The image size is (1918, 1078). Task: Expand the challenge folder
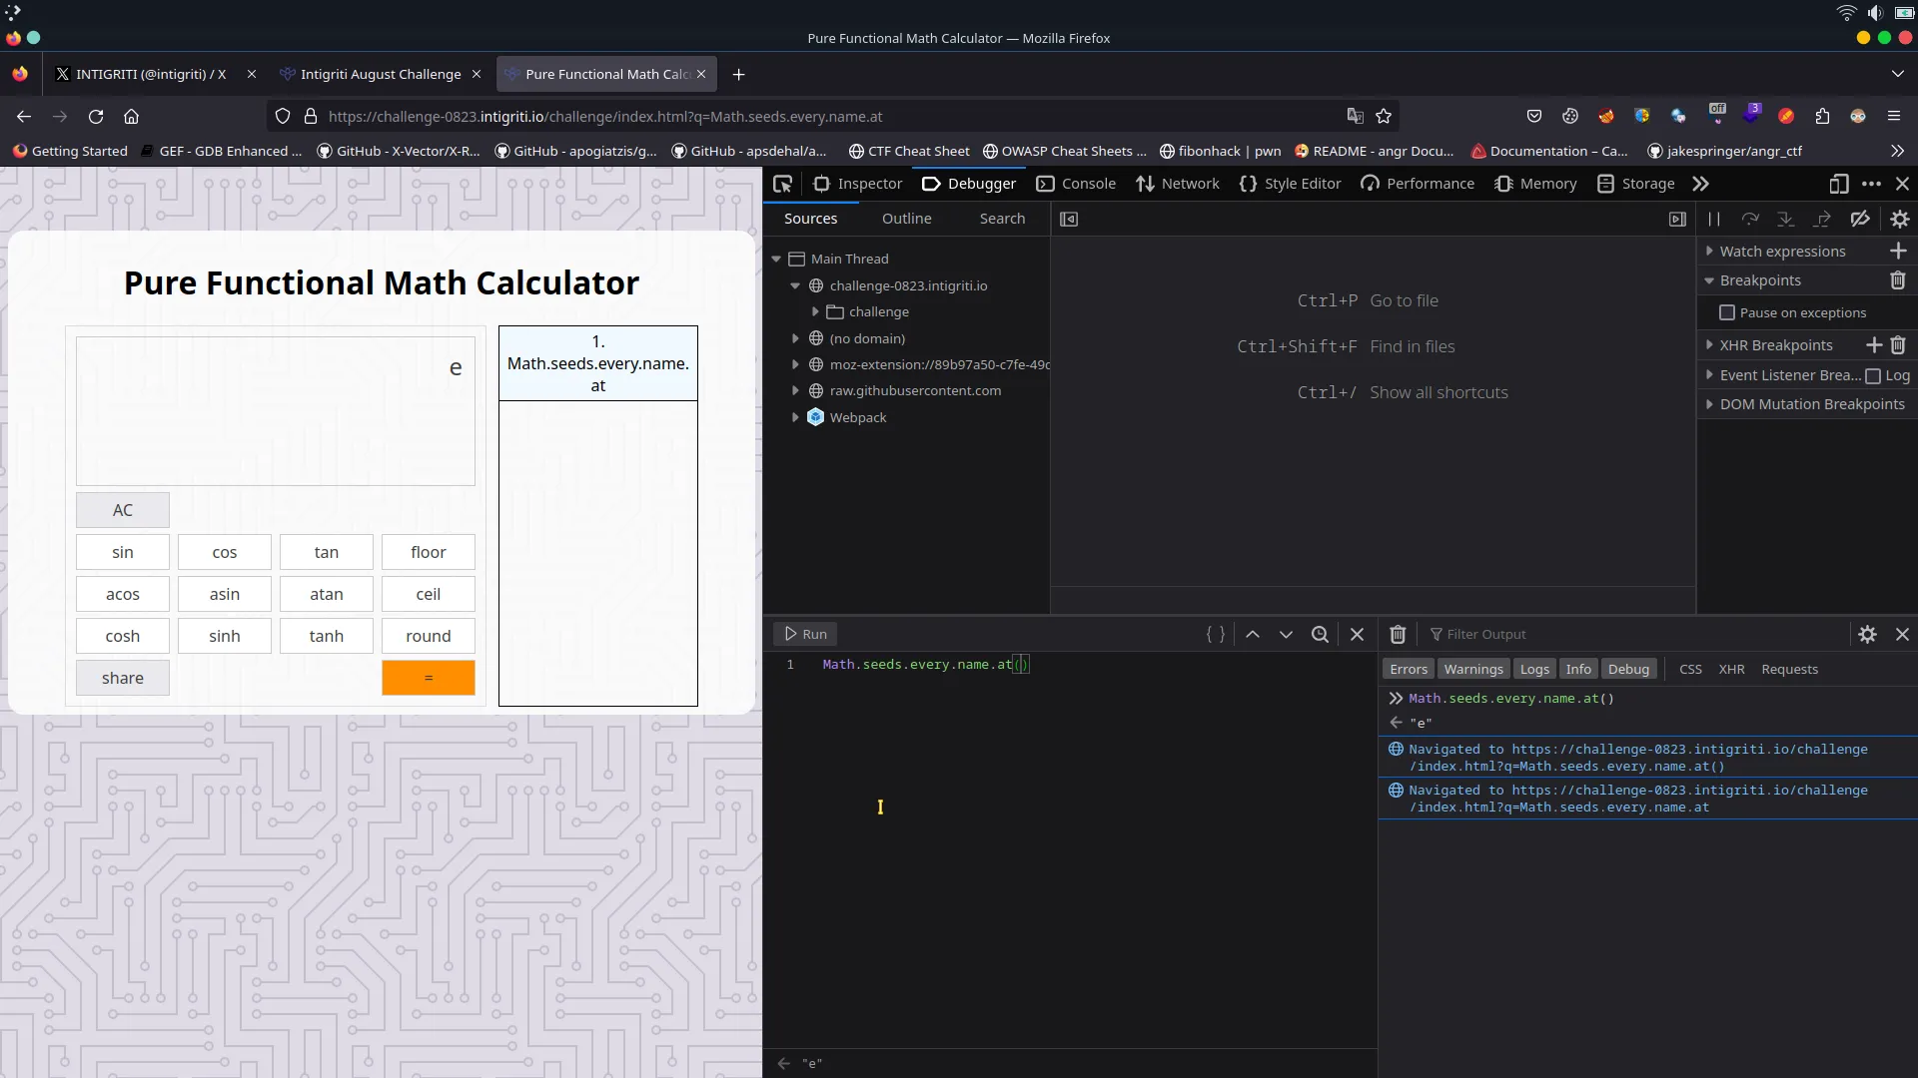(815, 311)
